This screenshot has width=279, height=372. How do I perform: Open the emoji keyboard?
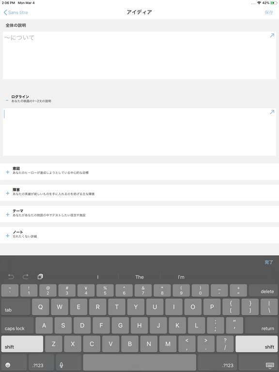point(14,362)
